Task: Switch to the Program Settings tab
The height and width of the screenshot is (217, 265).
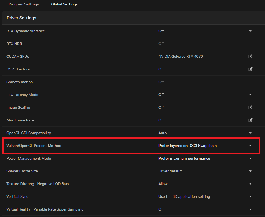Action: [x=24, y=4]
